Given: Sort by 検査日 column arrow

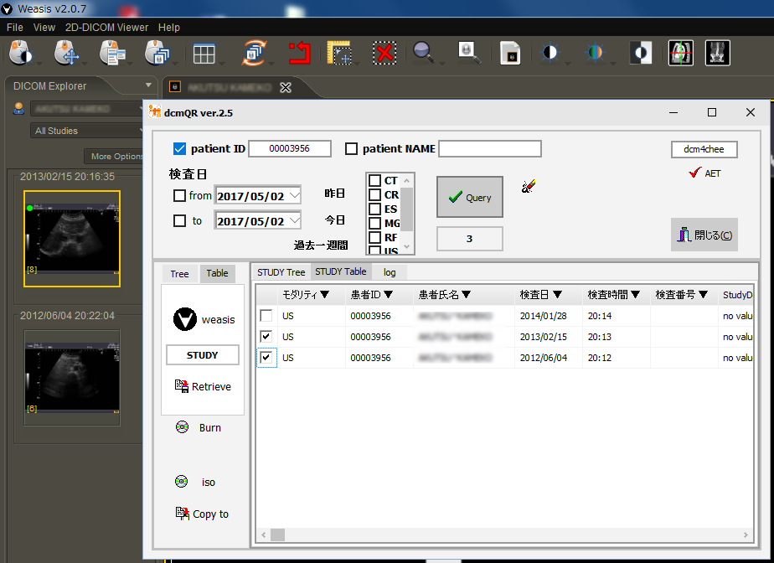Looking at the screenshot, I should point(557,295).
